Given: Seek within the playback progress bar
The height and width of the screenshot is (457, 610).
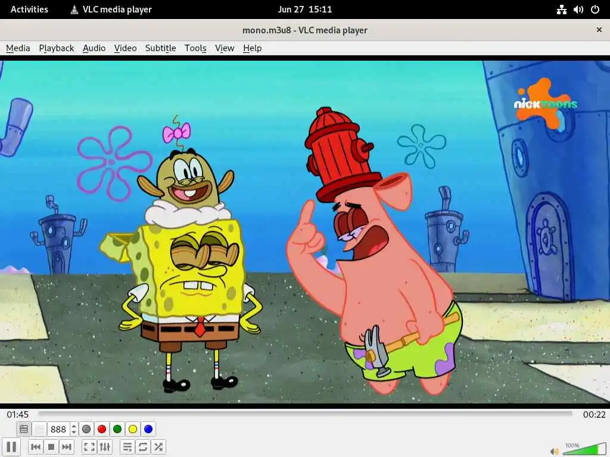Looking at the screenshot, I should [306, 414].
